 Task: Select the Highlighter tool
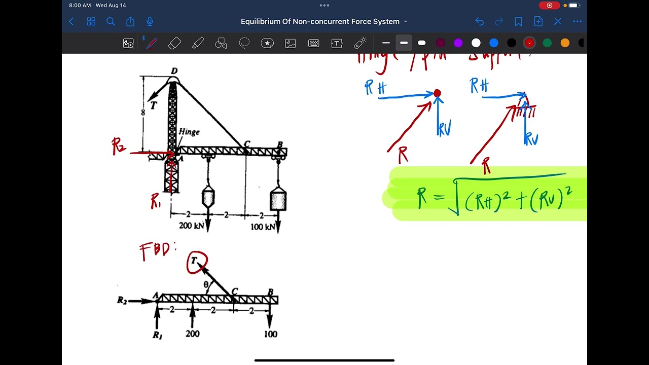tap(198, 43)
